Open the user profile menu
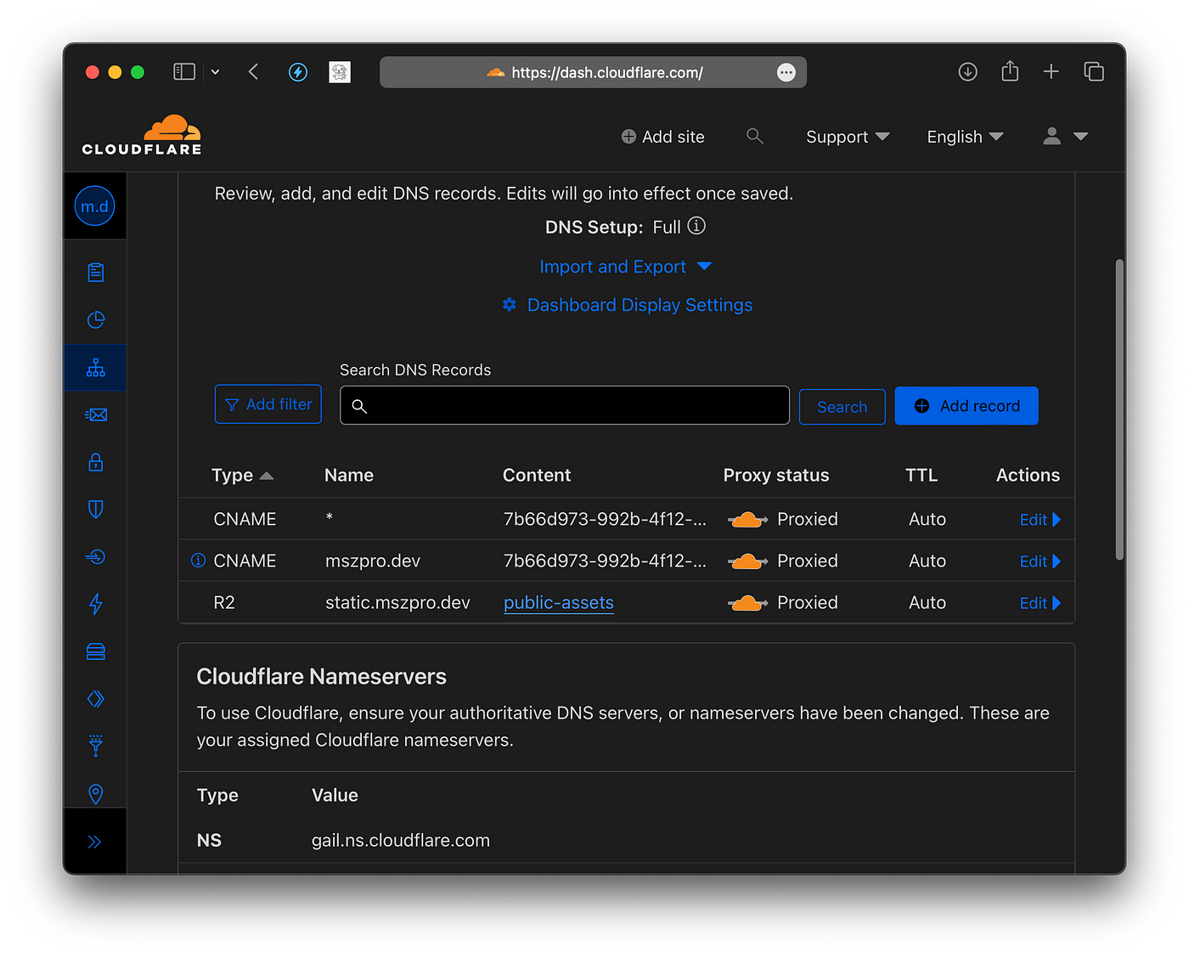Image resolution: width=1189 pixels, height=958 pixels. click(1065, 136)
